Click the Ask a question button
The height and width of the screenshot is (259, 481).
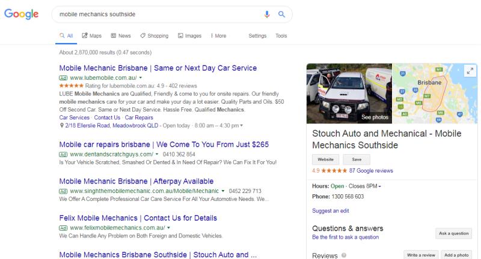(454, 233)
